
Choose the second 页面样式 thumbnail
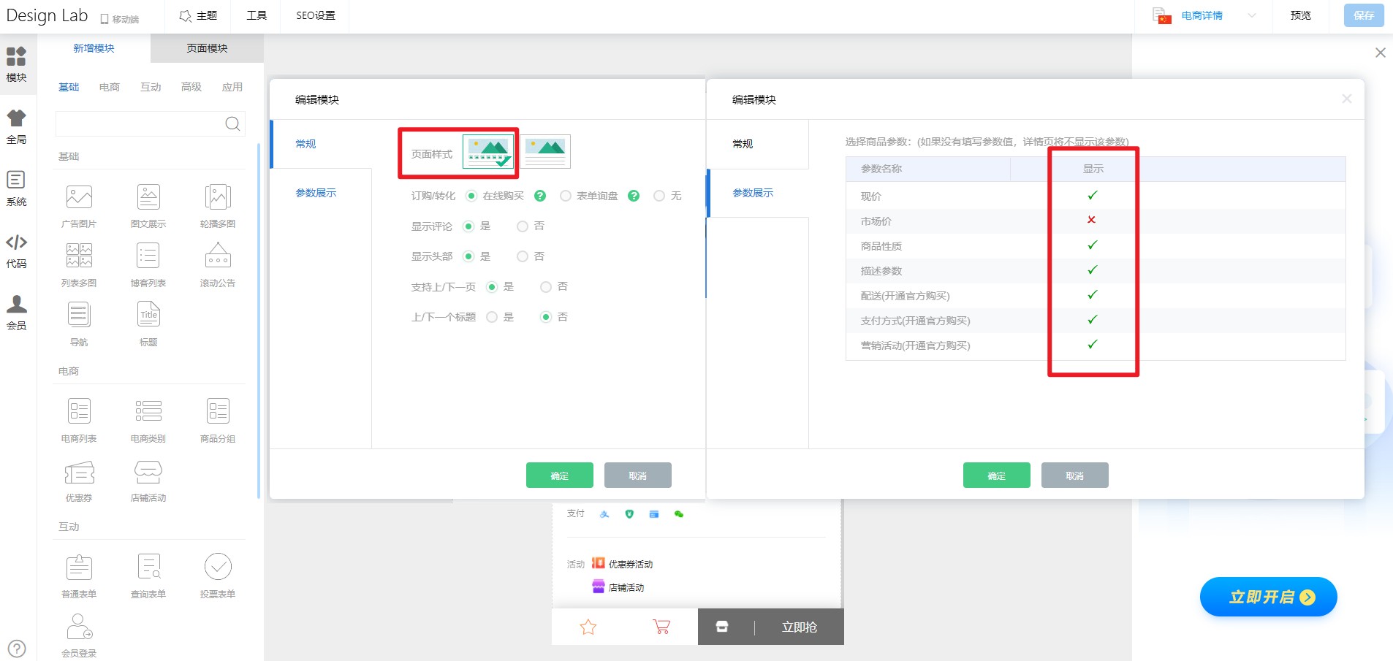pos(547,152)
